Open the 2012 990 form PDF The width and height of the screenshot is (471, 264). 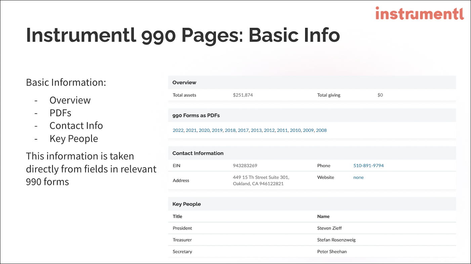(x=269, y=130)
